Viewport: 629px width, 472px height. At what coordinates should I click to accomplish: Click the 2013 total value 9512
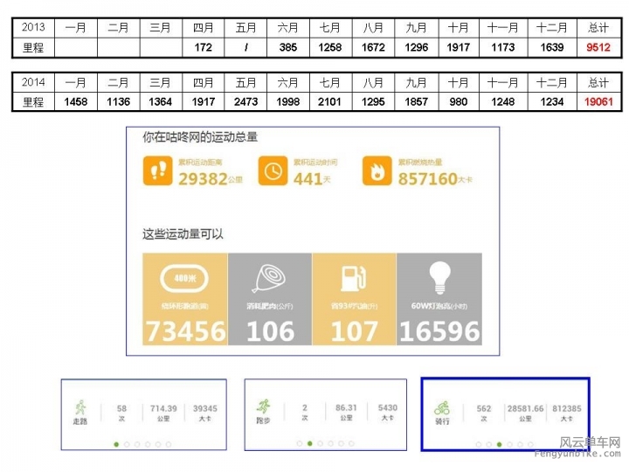pos(598,48)
